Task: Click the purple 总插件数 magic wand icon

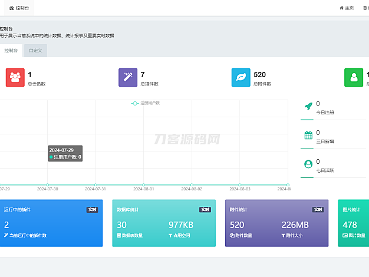Action: 128,77
